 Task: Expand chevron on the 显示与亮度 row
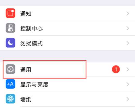[128, 84]
